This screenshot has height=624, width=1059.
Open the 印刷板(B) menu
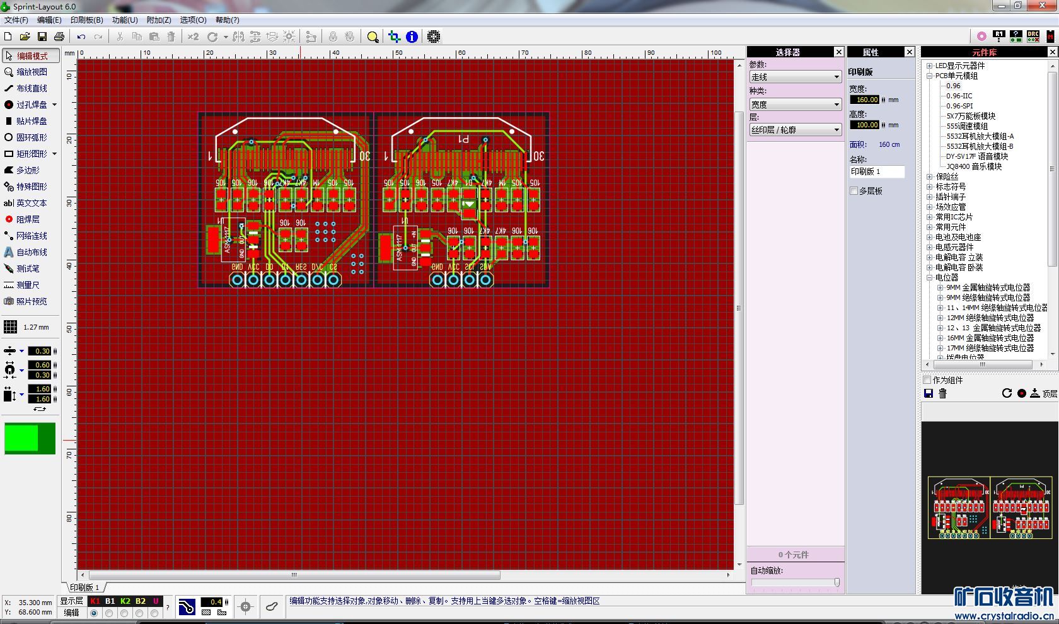(86, 20)
